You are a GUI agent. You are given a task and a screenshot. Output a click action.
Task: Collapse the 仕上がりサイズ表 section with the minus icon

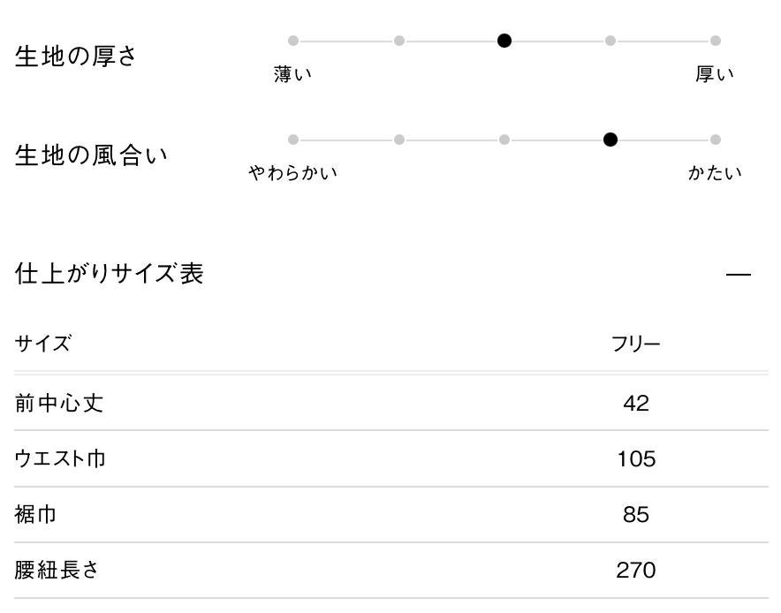click(738, 275)
